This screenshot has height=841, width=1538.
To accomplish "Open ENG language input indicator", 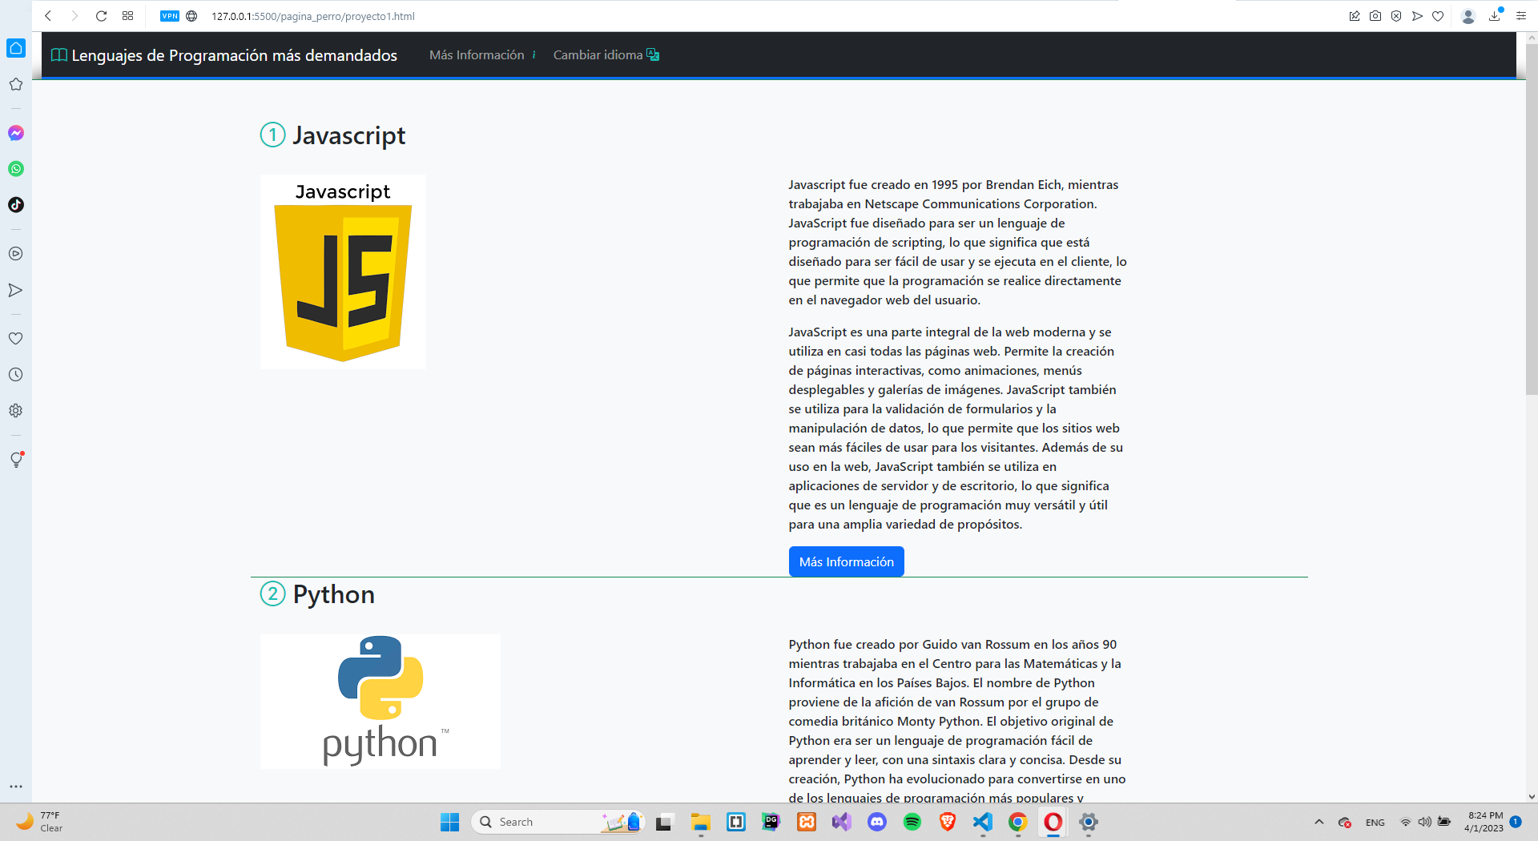I will click(1375, 823).
